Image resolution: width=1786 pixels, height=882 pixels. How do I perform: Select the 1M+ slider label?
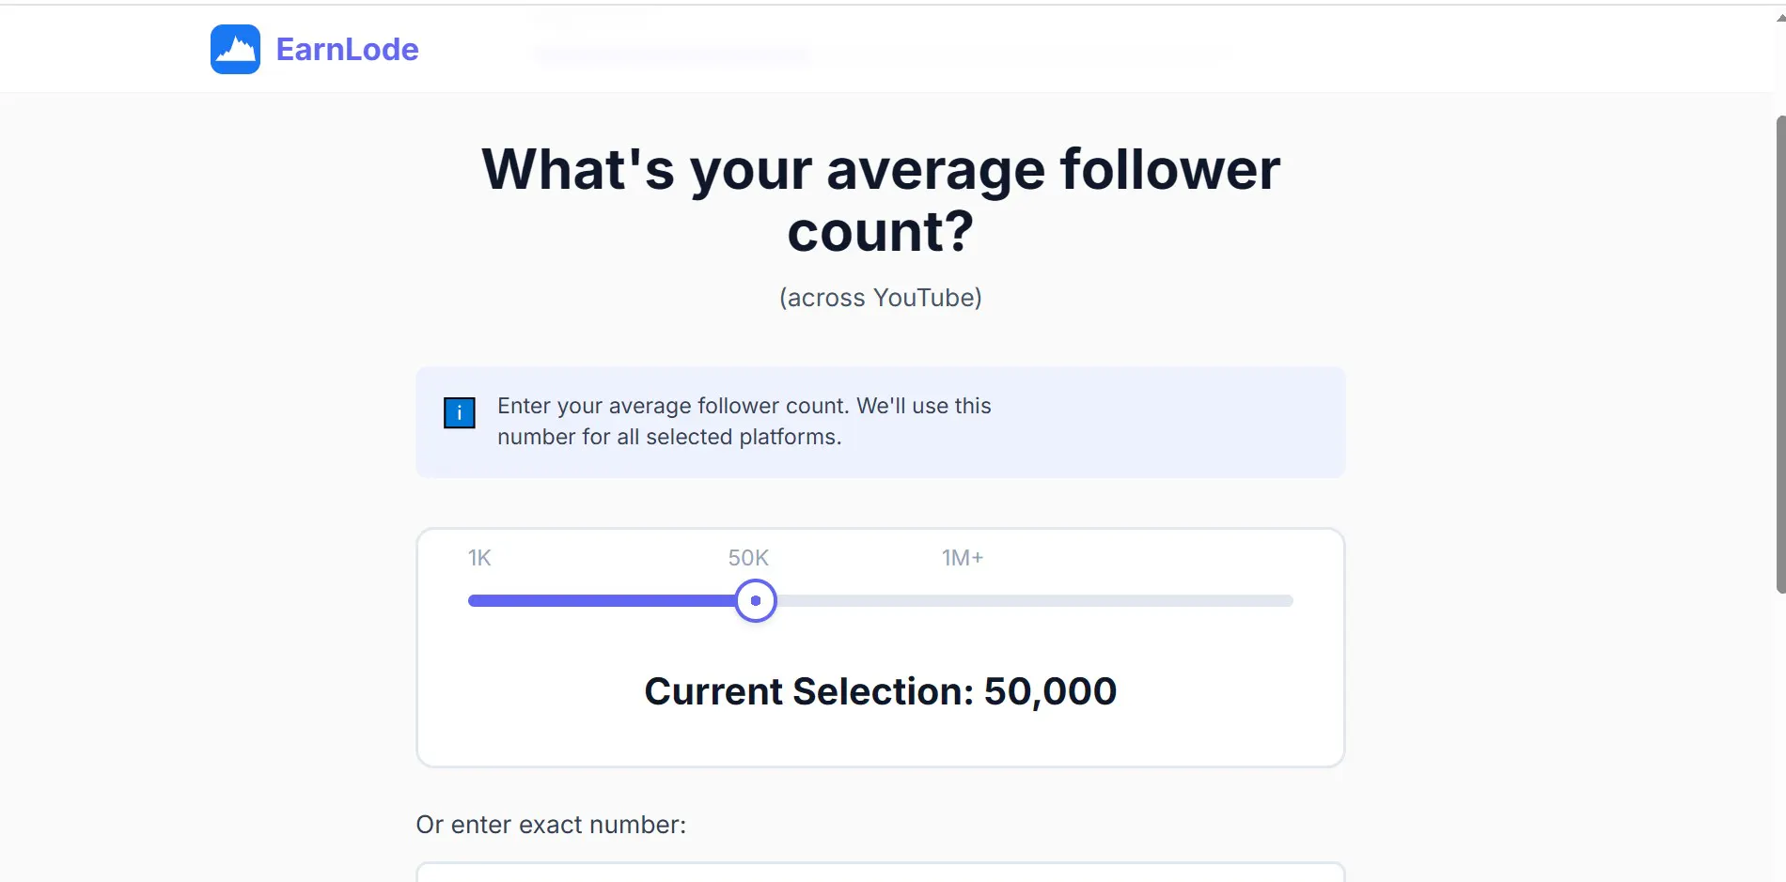click(963, 558)
